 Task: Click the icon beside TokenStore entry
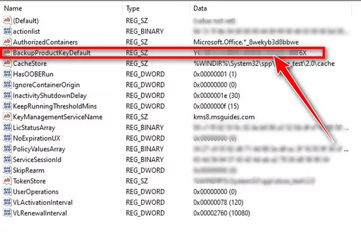tap(7, 181)
